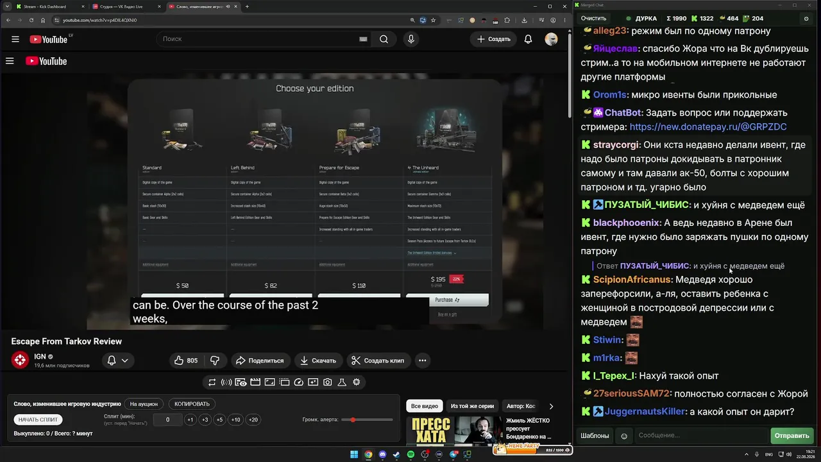Go back in Chrome
This screenshot has width=821, height=462.
tap(8, 20)
